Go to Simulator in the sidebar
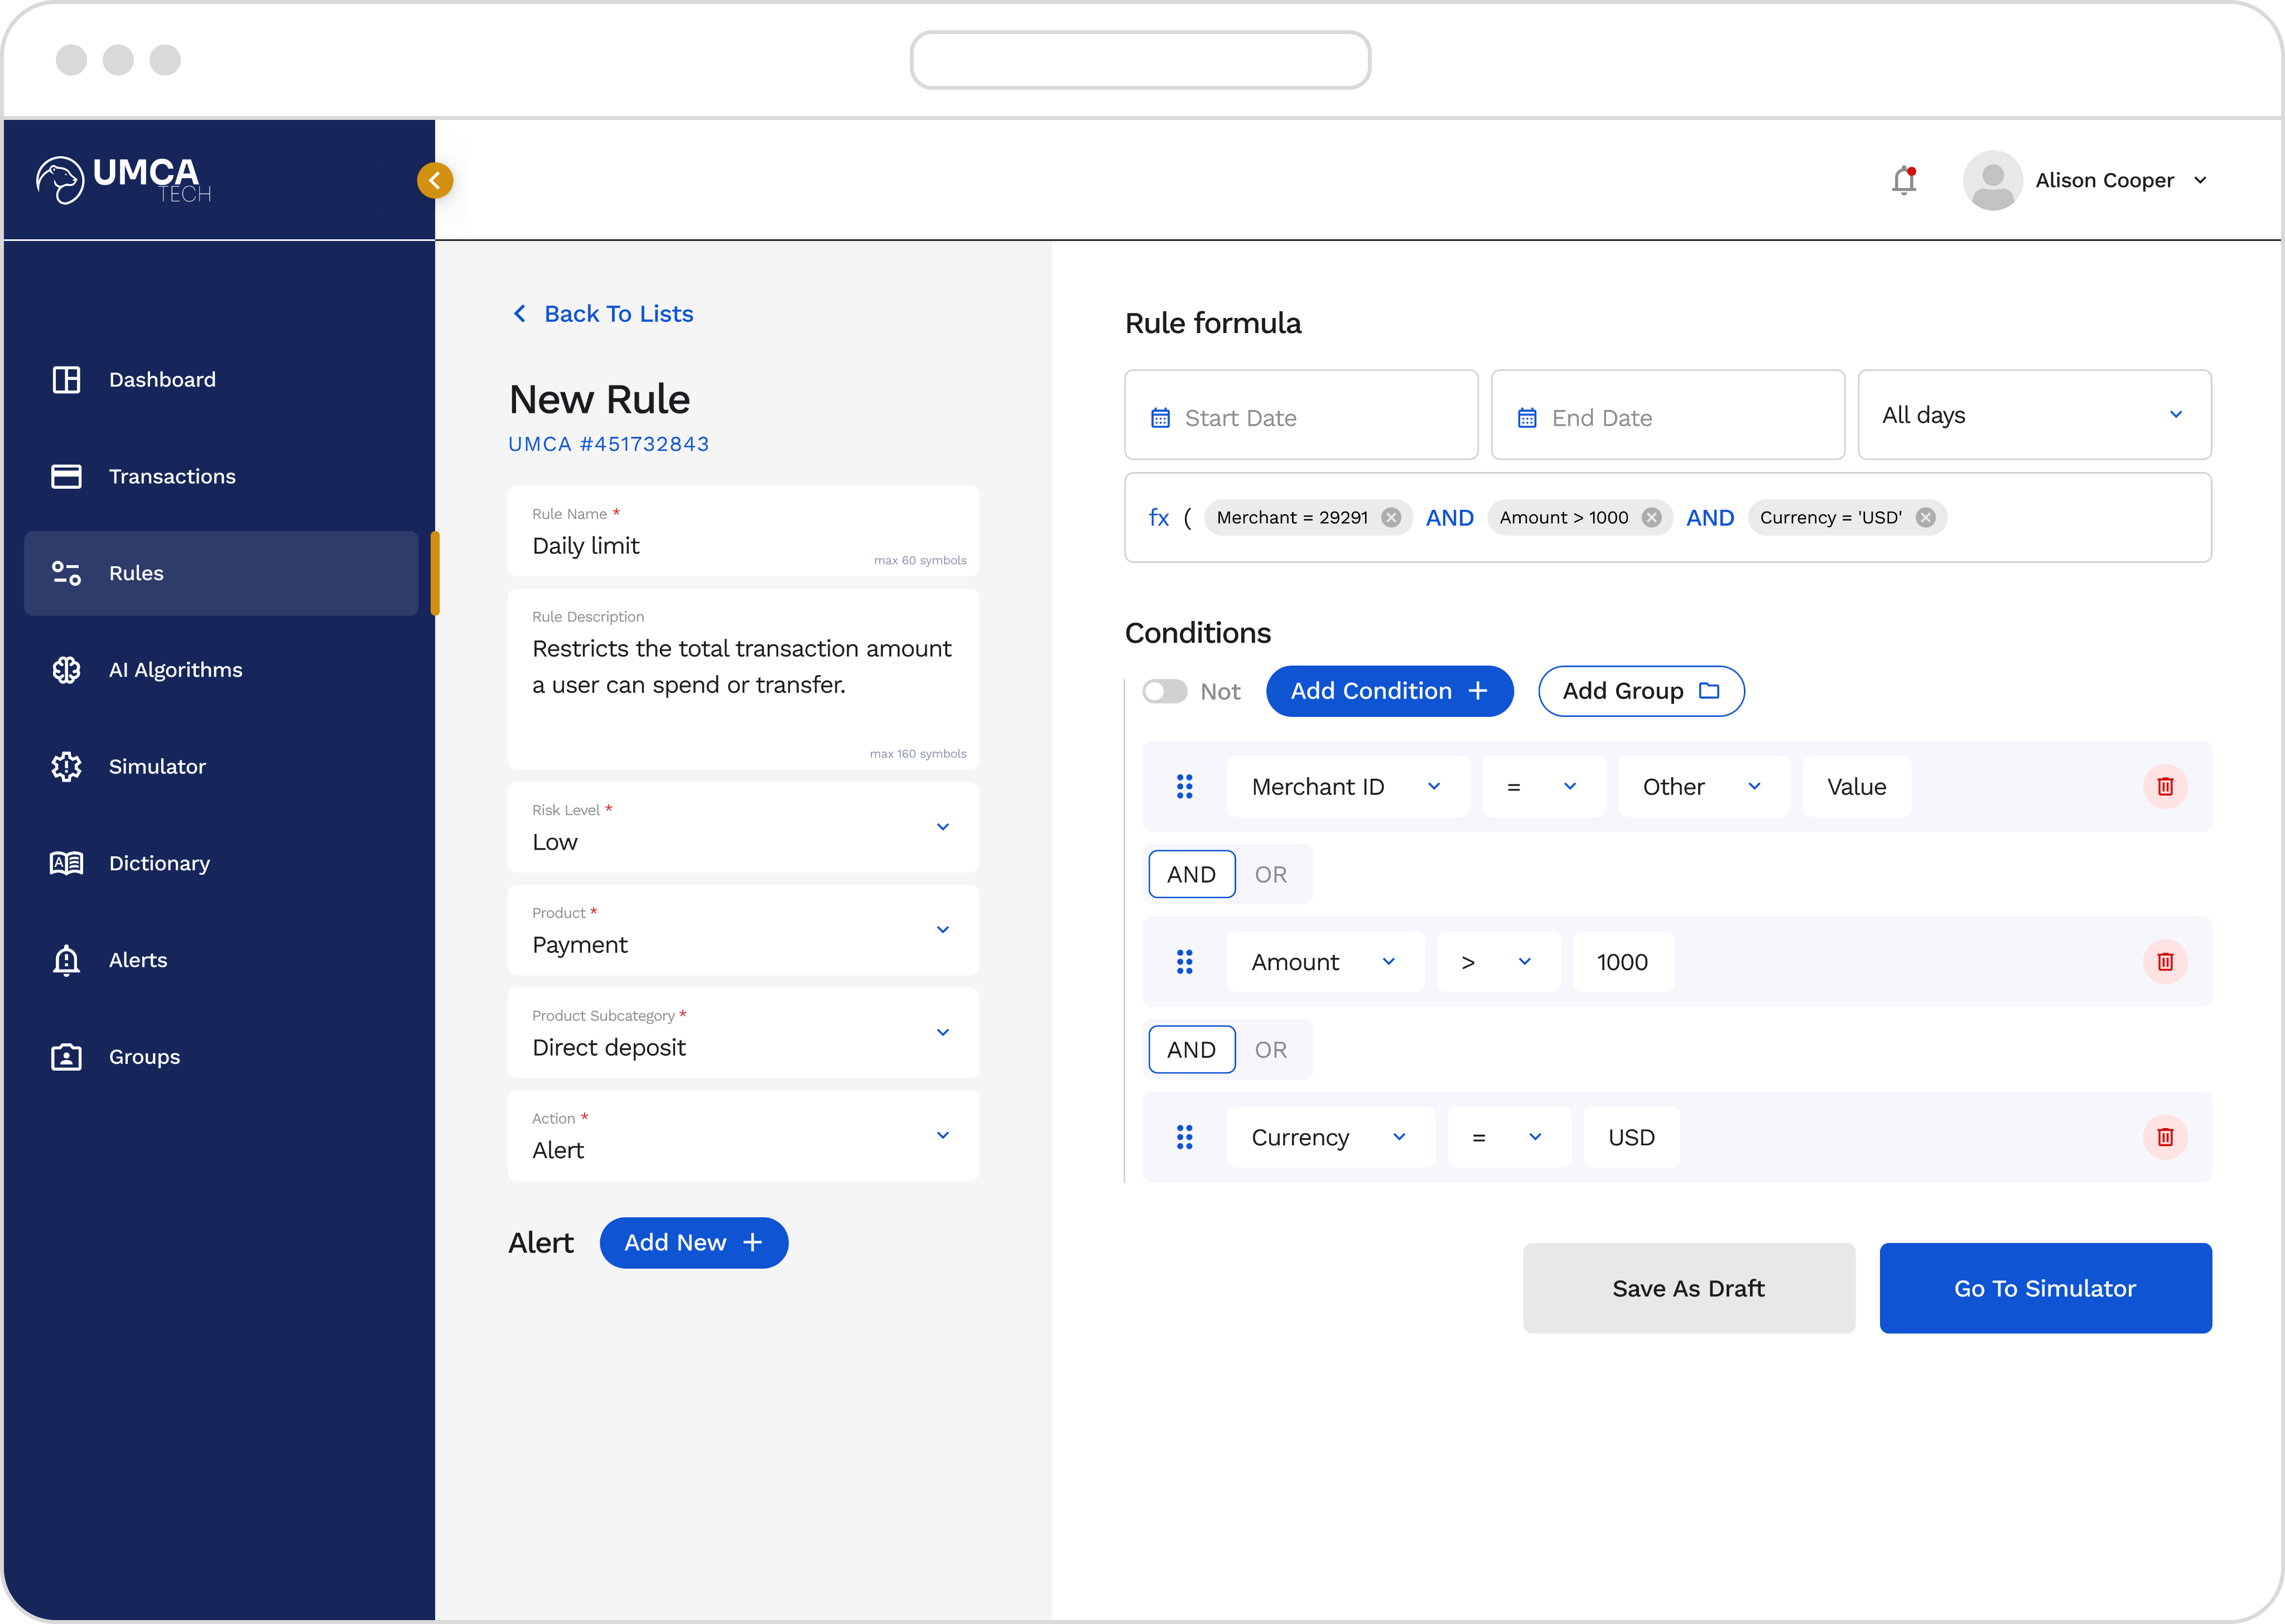The width and height of the screenshot is (2285, 1624). click(157, 767)
